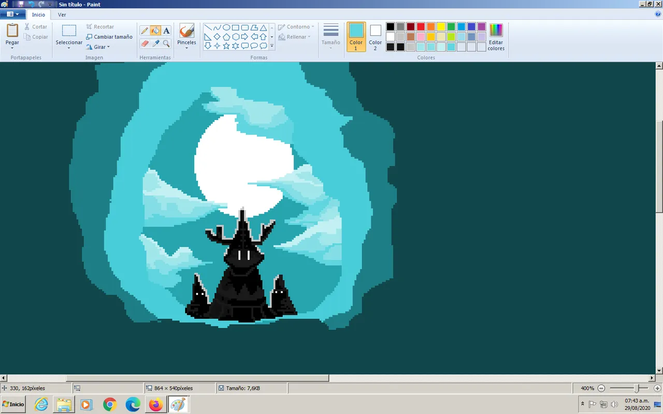Open the file explorer folder in taskbar

pos(64,404)
